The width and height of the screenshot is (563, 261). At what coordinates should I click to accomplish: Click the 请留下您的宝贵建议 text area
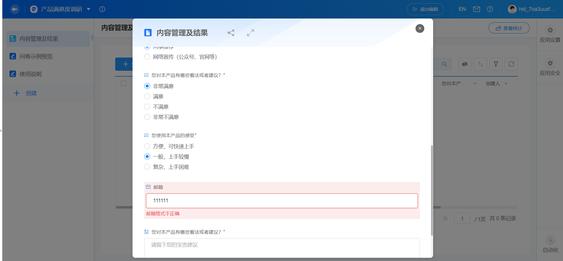pyautogui.click(x=282, y=248)
